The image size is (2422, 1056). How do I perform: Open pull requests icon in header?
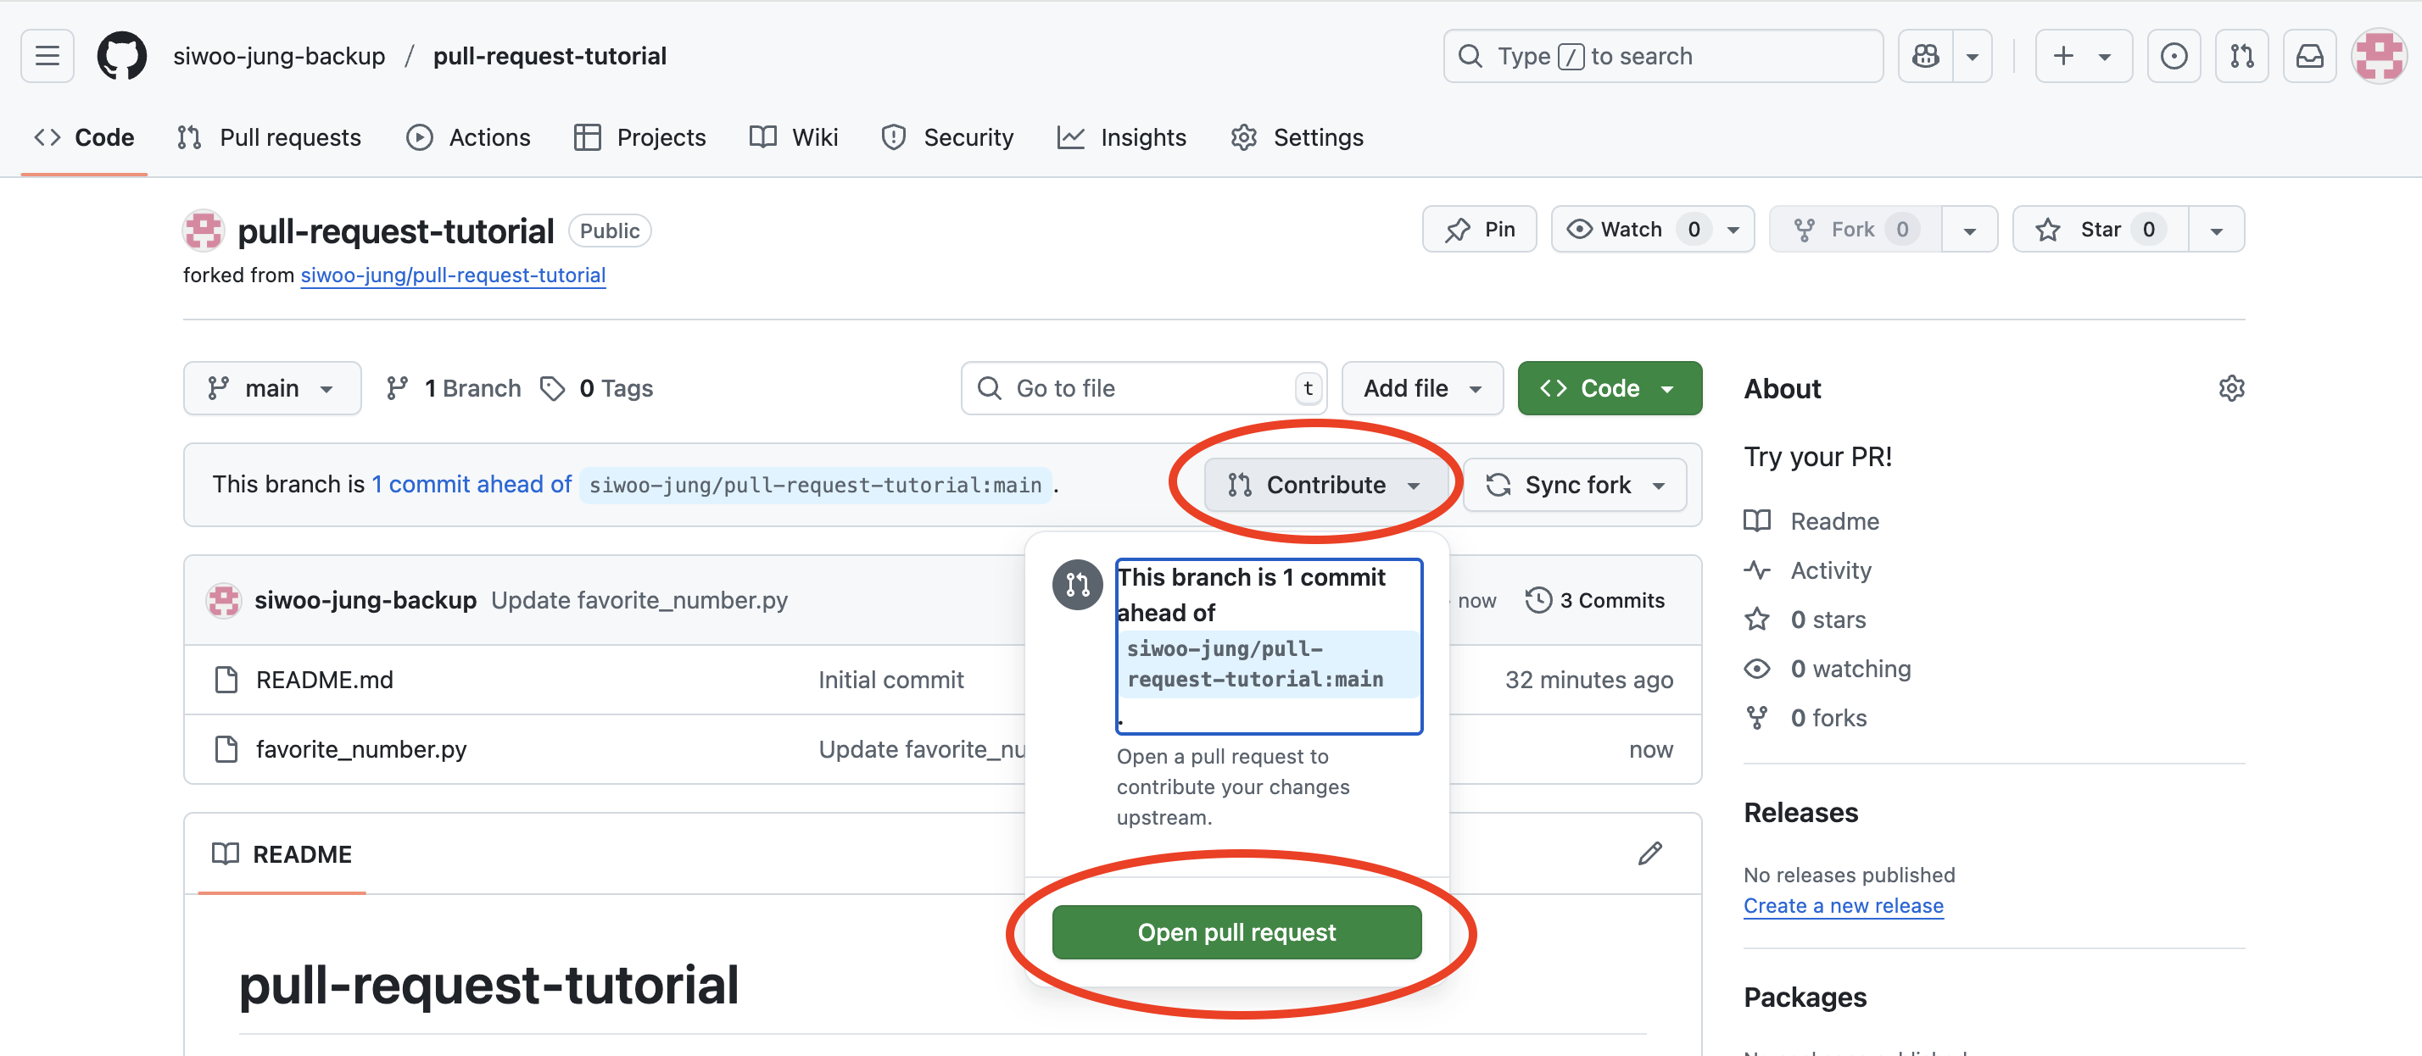pyautogui.click(x=2241, y=57)
